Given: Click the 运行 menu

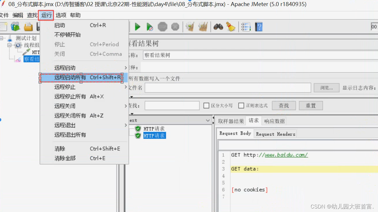Looking at the screenshot, I should tap(46, 15).
